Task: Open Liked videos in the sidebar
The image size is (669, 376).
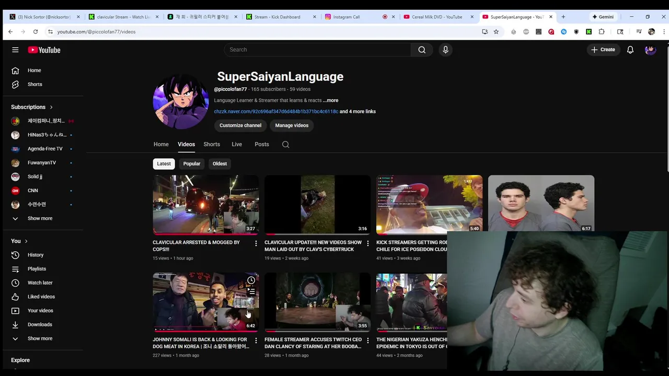Action: pyautogui.click(x=42, y=297)
